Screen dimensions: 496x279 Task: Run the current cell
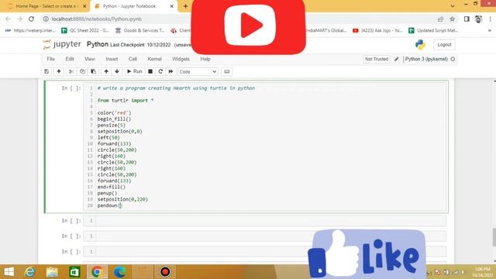tap(134, 71)
